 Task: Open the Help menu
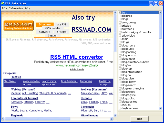[x=27, y=8]
